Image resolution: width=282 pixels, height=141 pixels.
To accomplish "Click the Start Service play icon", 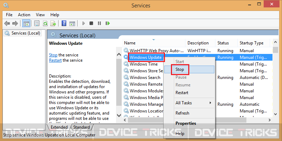I will click(x=83, y=23).
